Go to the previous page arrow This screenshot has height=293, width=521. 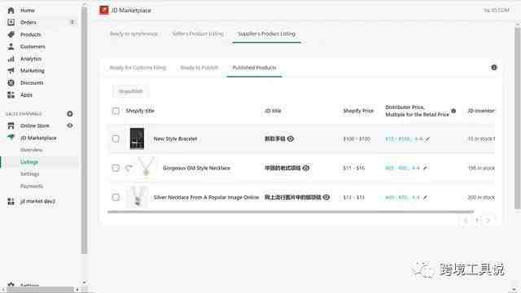coord(466,221)
